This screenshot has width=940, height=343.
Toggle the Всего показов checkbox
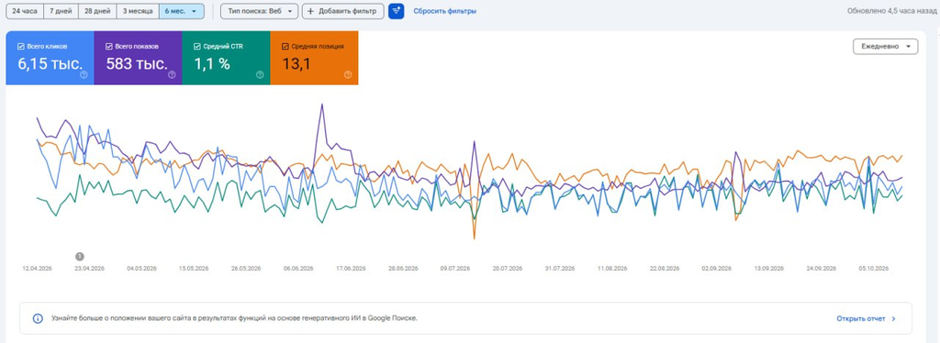click(108, 46)
